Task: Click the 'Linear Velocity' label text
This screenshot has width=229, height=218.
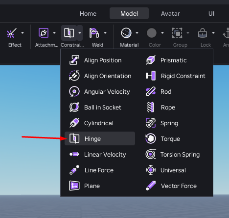Action: click(105, 155)
